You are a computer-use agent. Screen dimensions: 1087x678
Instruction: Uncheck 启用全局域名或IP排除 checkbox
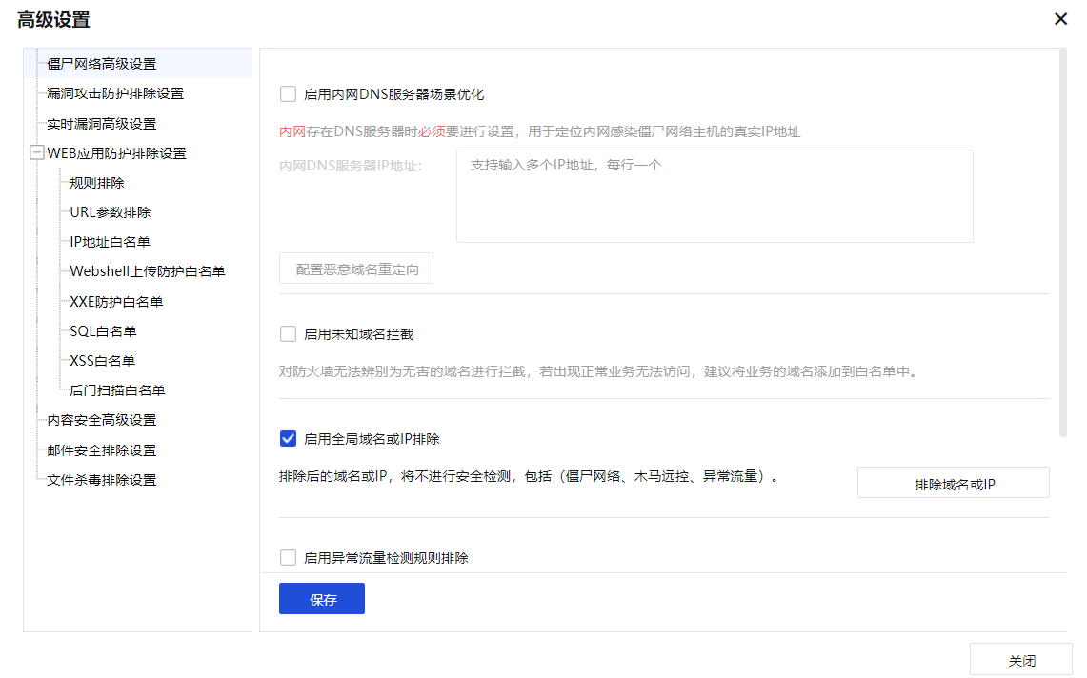[x=288, y=439]
